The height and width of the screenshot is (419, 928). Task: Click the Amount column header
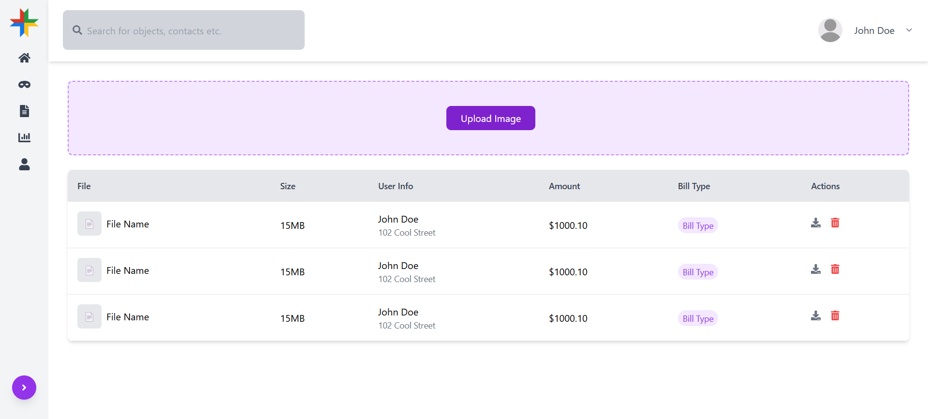564,186
